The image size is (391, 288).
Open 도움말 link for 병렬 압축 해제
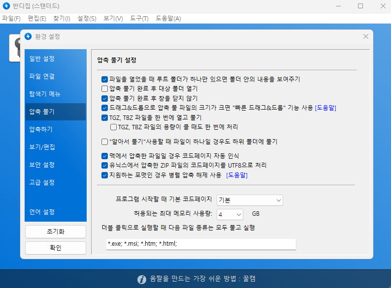[237, 175]
